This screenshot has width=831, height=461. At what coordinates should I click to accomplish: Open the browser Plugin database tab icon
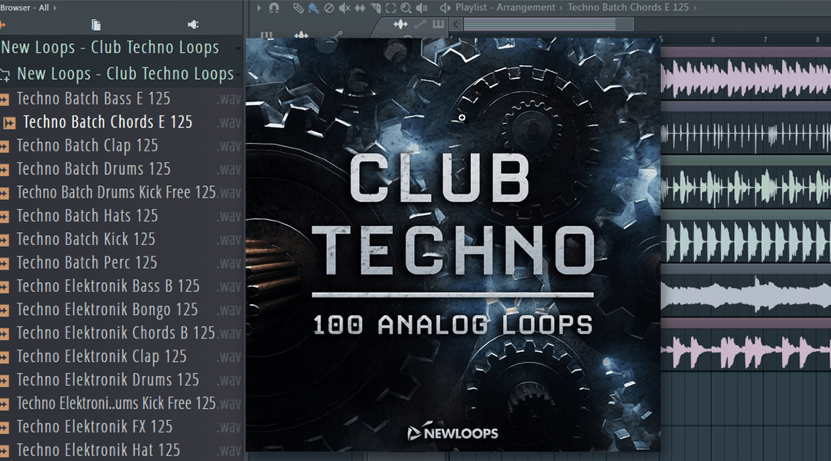[x=193, y=25]
